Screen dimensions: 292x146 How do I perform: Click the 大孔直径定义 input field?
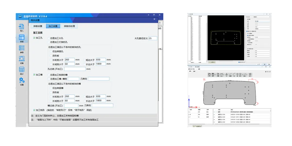(153, 38)
